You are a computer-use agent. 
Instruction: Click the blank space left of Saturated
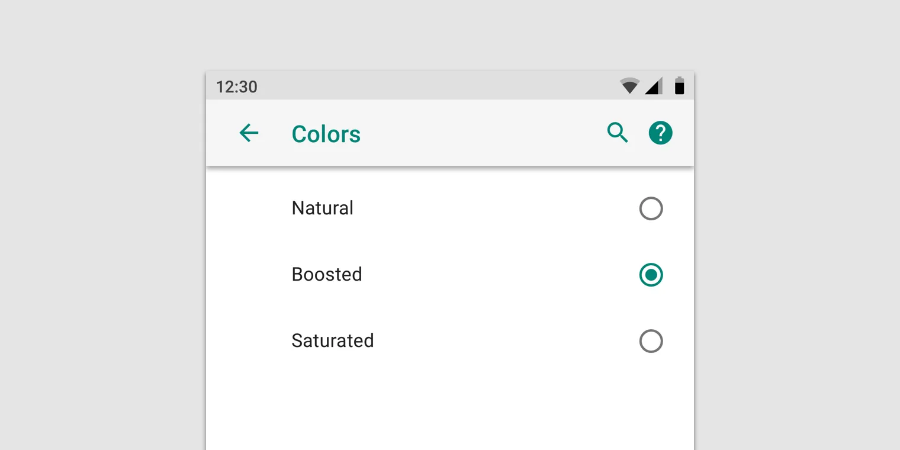249,341
